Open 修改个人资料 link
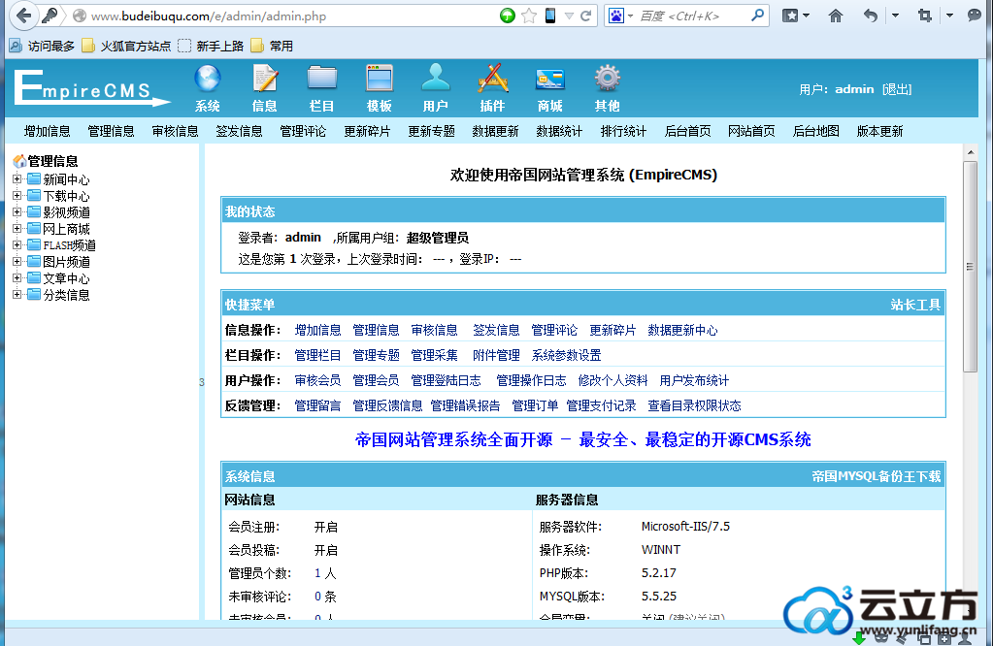 point(613,380)
